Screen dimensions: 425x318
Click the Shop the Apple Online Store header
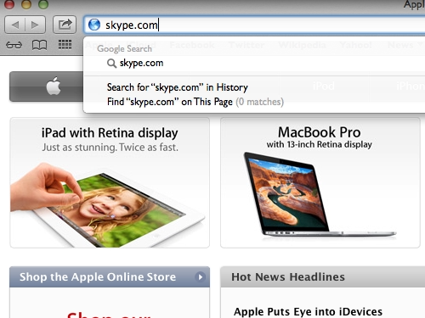pyautogui.click(x=110, y=276)
